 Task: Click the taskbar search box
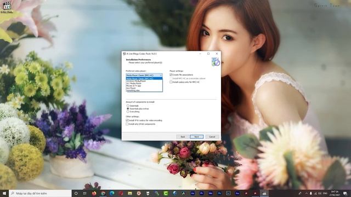point(40,193)
